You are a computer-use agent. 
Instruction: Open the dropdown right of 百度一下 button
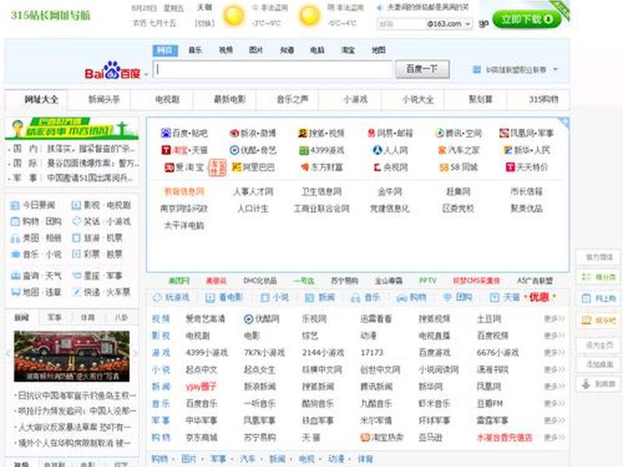[x=555, y=69]
